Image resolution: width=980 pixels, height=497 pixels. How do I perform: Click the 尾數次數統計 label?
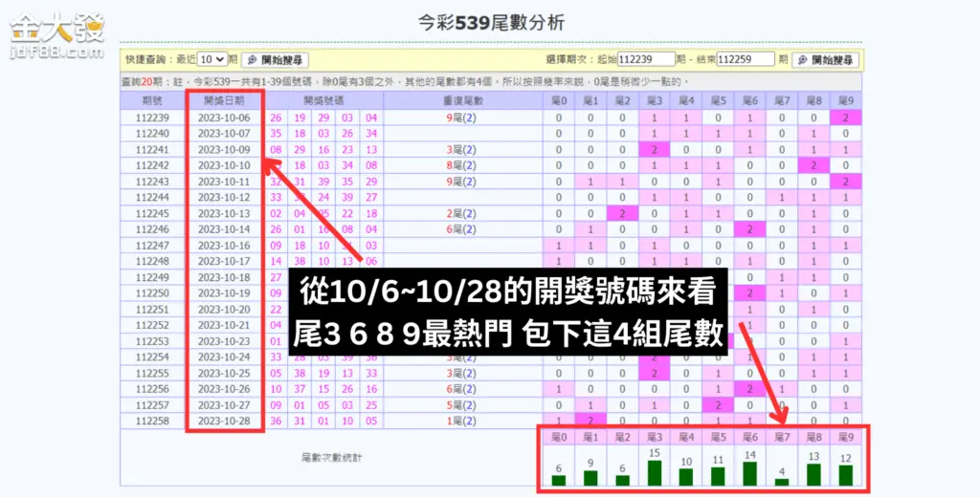(x=331, y=458)
